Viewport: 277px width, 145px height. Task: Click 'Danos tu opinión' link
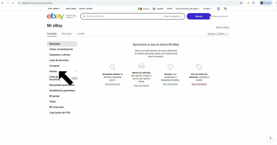point(222,27)
